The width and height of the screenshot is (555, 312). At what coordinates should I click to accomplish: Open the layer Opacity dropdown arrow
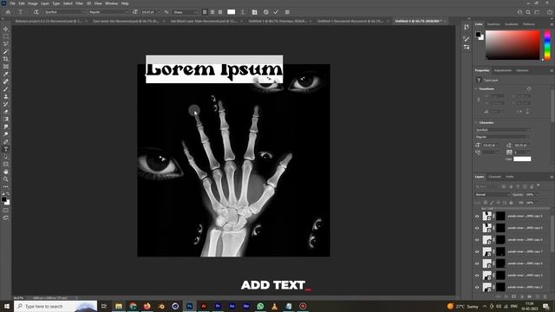tap(537, 194)
